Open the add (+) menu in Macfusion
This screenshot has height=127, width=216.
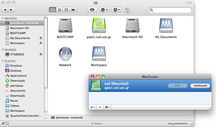(93, 107)
